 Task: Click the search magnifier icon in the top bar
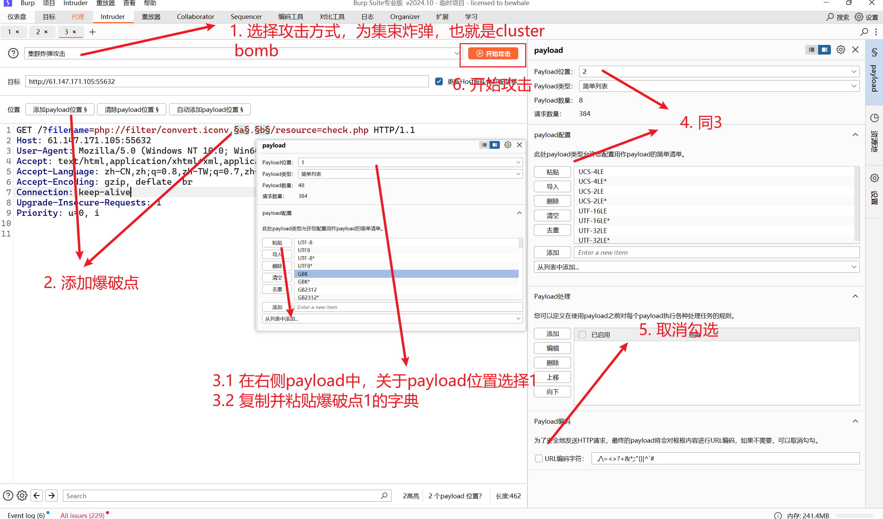click(830, 17)
